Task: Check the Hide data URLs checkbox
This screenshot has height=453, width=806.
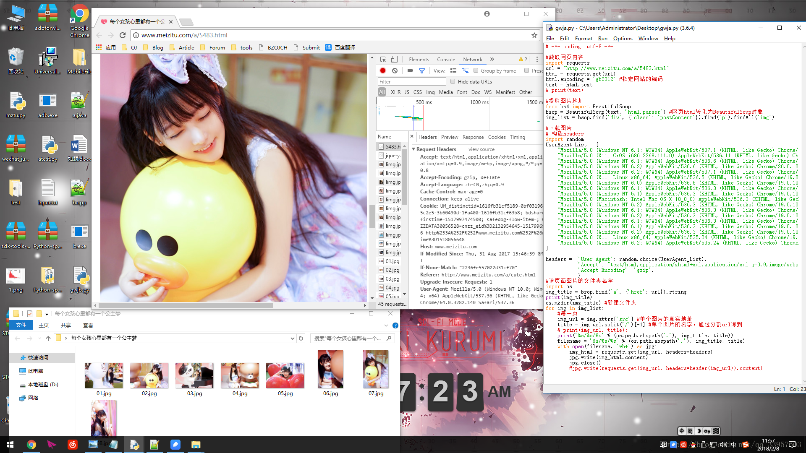Action: coord(453,81)
